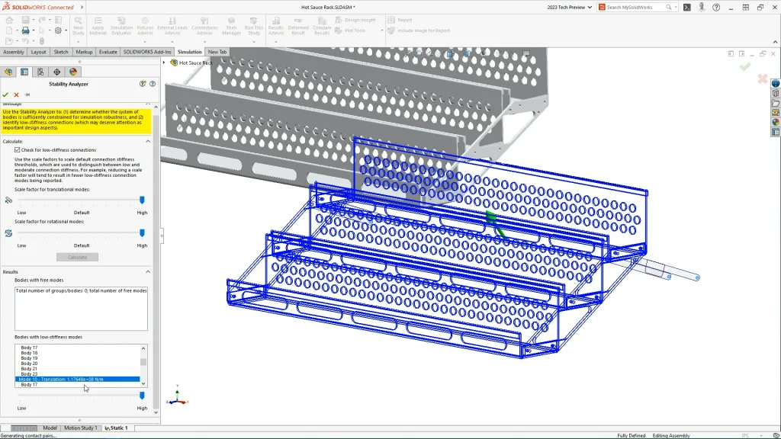The image size is (781, 439).
Task: Open the PropertyManager tab icon
Action: tap(24, 72)
